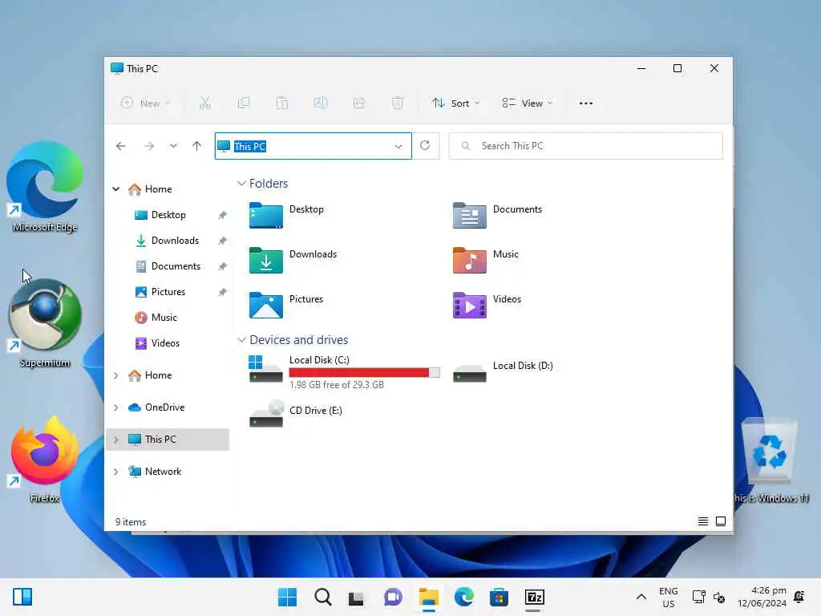Open 7-Zip from the taskbar
The height and width of the screenshot is (616, 821).
[x=534, y=597]
